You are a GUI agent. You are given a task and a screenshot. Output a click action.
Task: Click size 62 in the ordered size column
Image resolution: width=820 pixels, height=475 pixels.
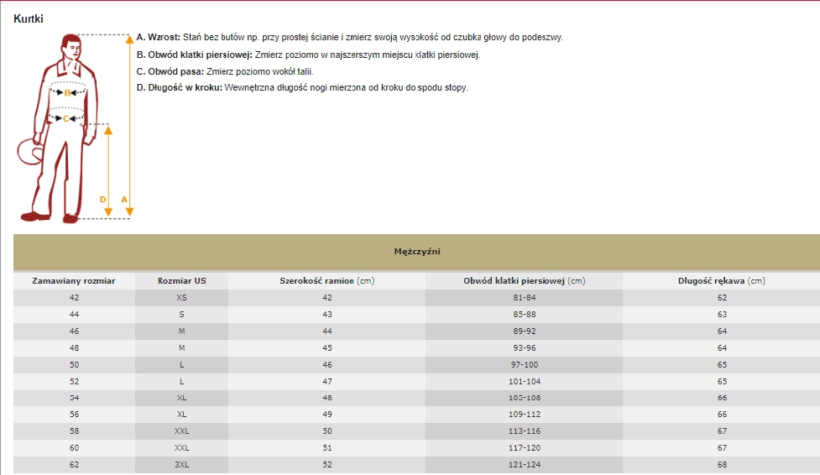74,465
